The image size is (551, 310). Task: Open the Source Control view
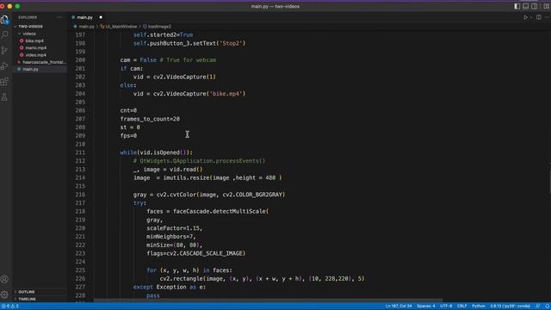[4, 50]
